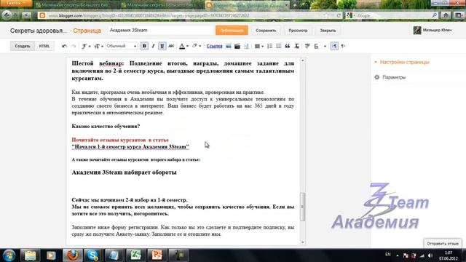Run the spell check tool

tap(307, 46)
